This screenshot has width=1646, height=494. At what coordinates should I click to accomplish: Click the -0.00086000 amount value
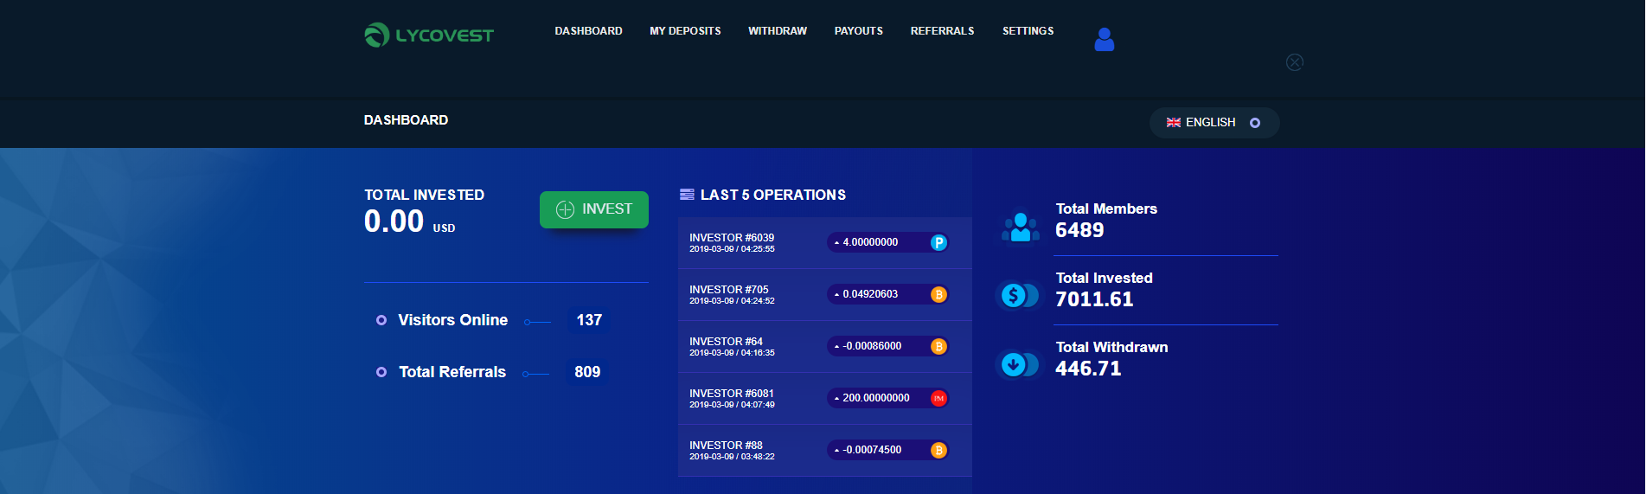872,346
